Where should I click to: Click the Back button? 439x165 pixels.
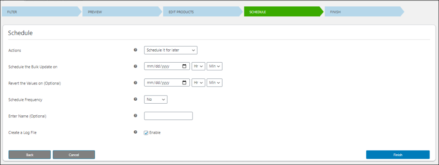click(x=30, y=155)
